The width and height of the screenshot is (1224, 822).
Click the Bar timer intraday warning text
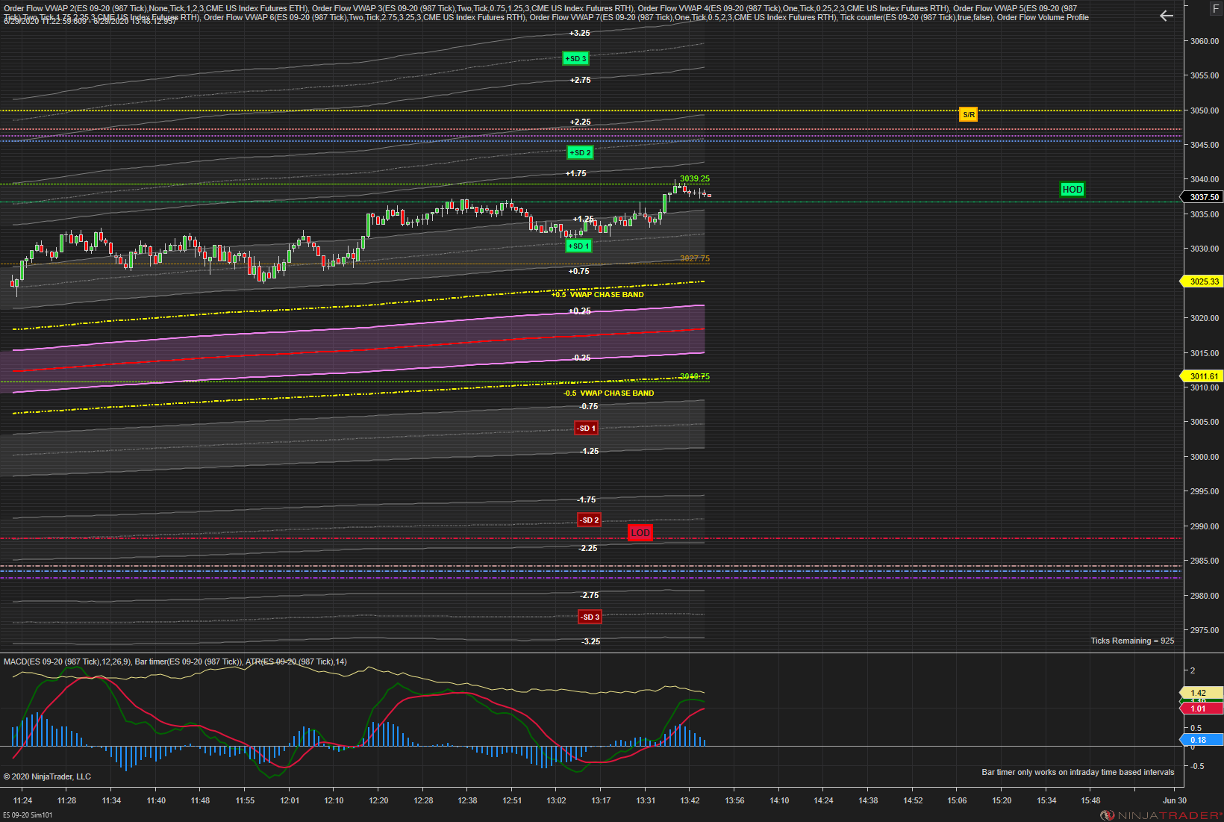(x=1078, y=772)
